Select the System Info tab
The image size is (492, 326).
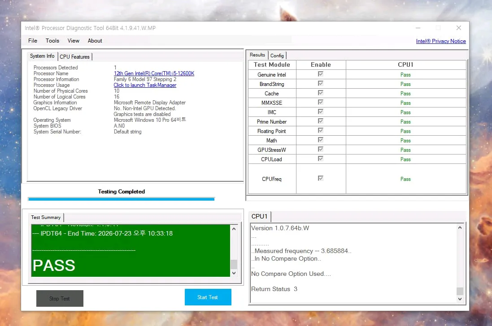[42, 56]
